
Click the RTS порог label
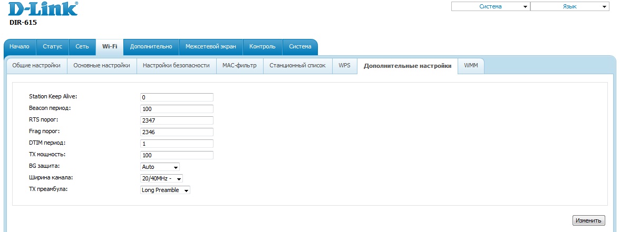[43, 119]
